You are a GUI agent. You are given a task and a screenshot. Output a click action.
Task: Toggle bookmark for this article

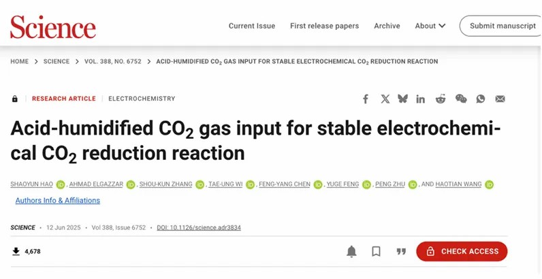pyautogui.click(x=376, y=251)
